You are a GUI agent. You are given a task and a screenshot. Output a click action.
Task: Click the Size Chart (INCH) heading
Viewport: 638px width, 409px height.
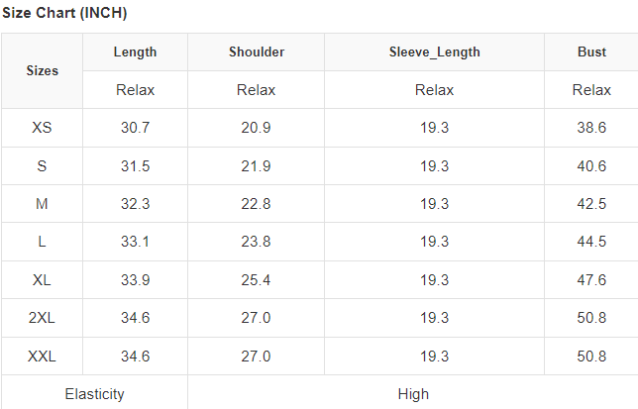point(64,14)
